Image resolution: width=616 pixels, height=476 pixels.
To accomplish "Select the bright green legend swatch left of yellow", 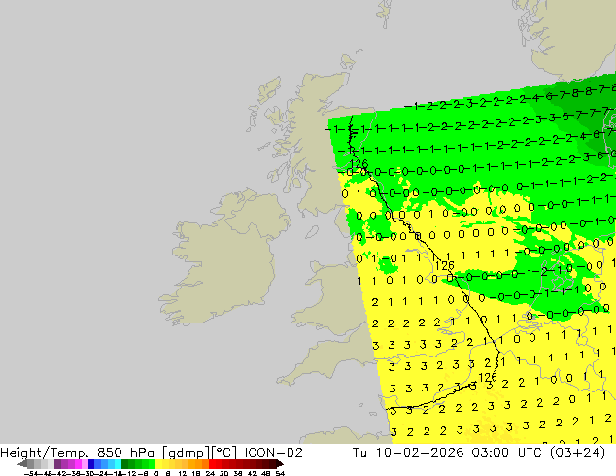I will point(152,463).
